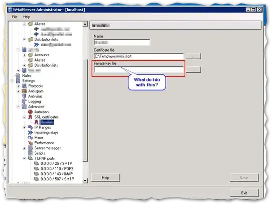271x204 pixels.
Task: Select 'Auto-ban' tree item
Action: (x=42, y=112)
